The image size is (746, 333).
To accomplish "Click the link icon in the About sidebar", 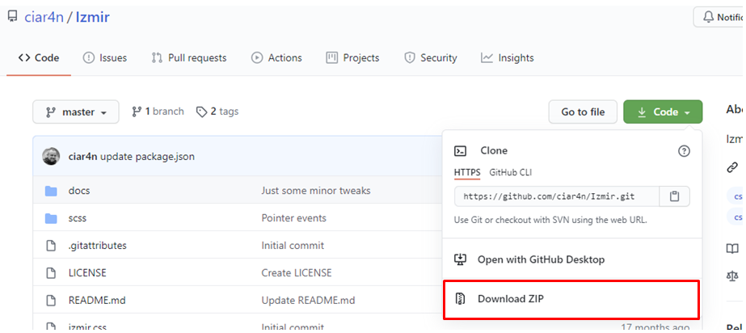I will pyautogui.click(x=733, y=167).
